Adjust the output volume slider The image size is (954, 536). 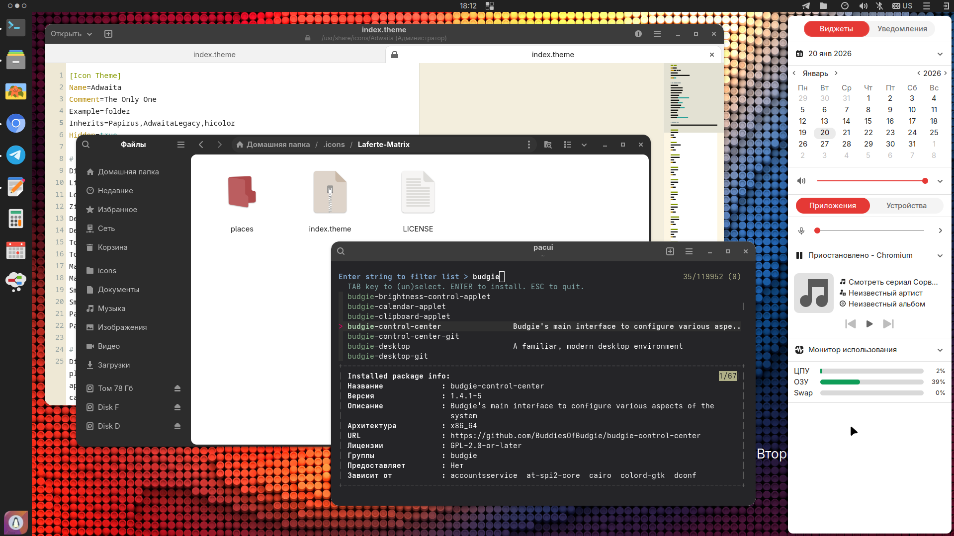871,181
